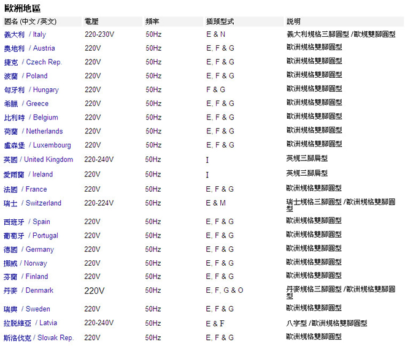Open the Spain country link
The image size is (405, 346).
click(x=27, y=222)
